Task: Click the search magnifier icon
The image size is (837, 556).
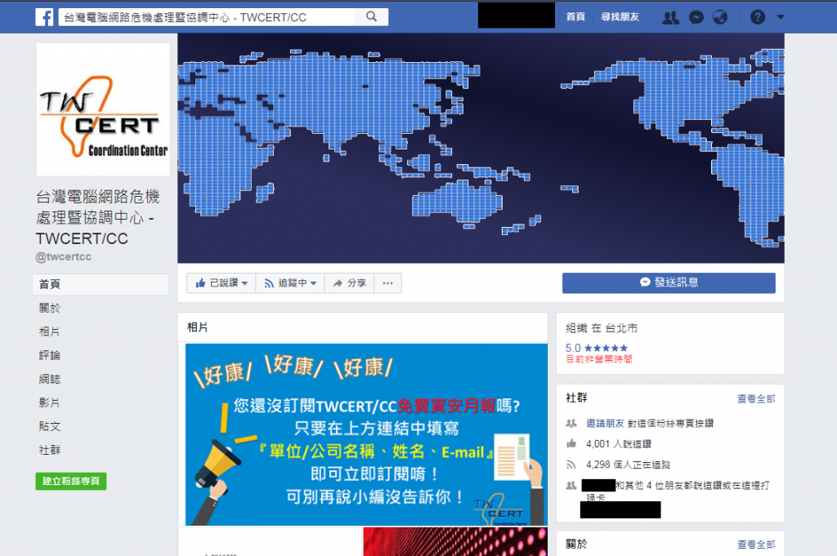Action: pos(372,17)
